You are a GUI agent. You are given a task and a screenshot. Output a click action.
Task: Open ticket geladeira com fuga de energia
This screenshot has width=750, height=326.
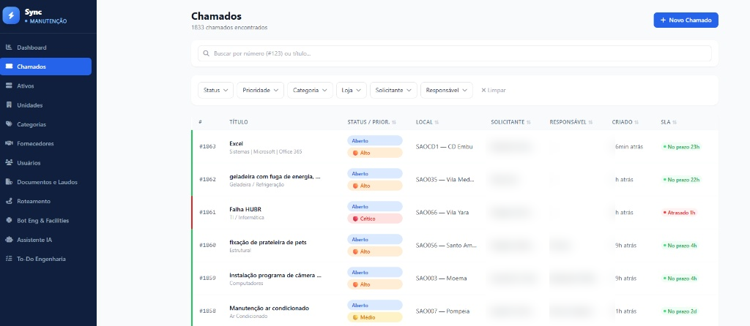[x=275, y=176]
